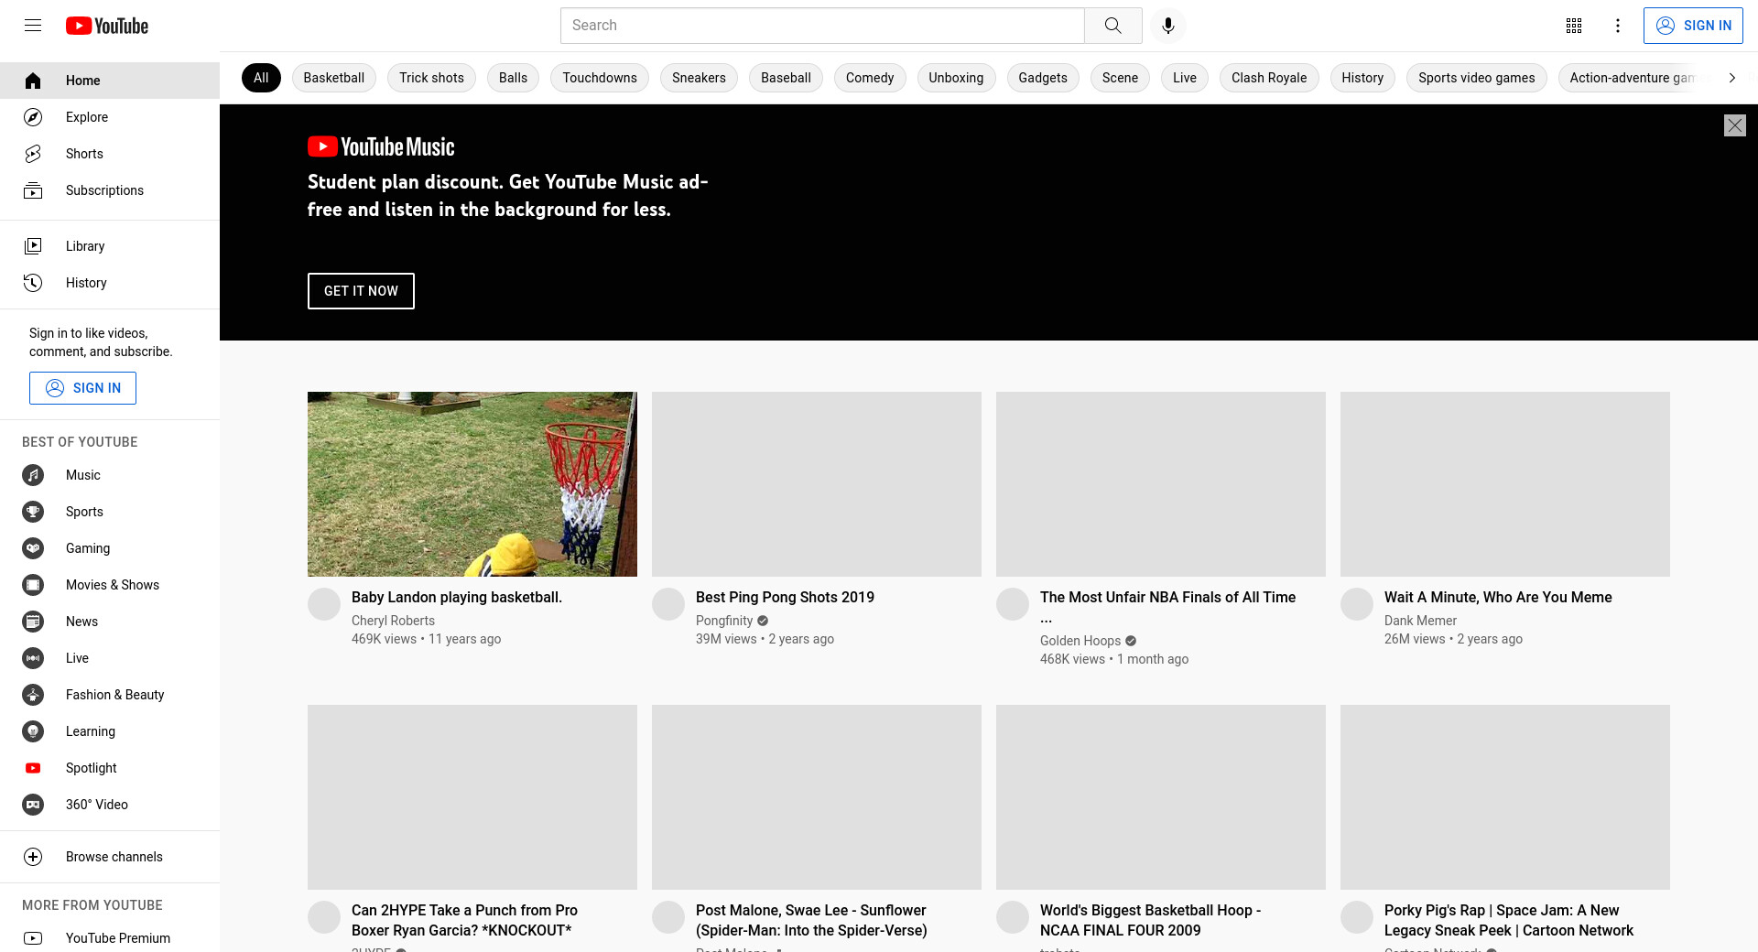Image resolution: width=1758 pixels, height=952 pixels.
Task: Open Library from sidebar
Action: 110,246
